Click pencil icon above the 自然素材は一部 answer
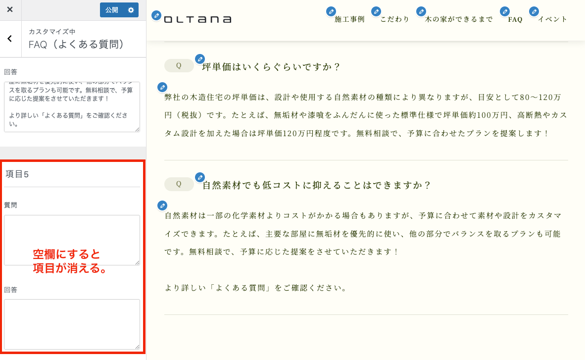This screenshot has width=585, height=360. pos(162,206)
